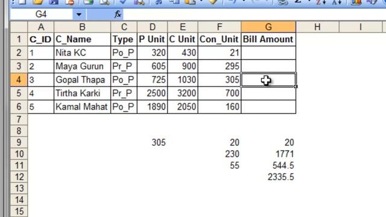Select the 'Kamal Mahat' name cell

pos(82,107)
